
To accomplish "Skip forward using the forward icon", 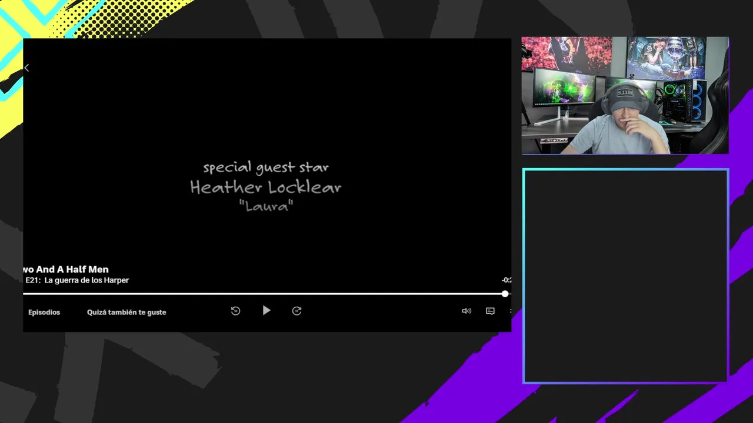I will coord(296,311).
